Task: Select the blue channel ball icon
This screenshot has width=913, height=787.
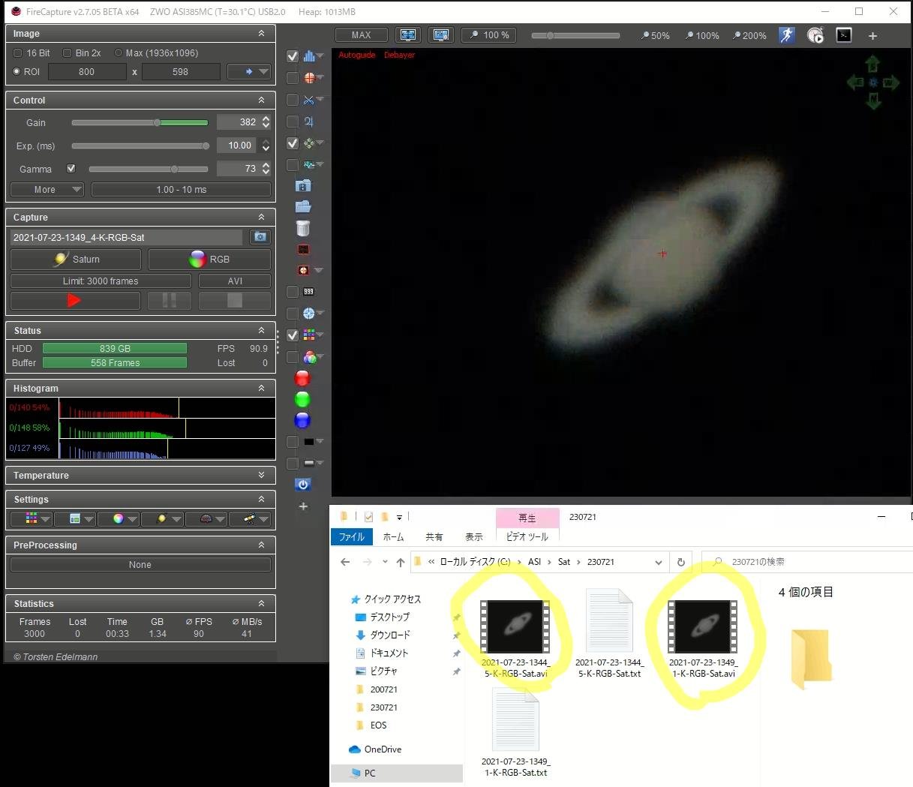Action: [x=302, y=420]
